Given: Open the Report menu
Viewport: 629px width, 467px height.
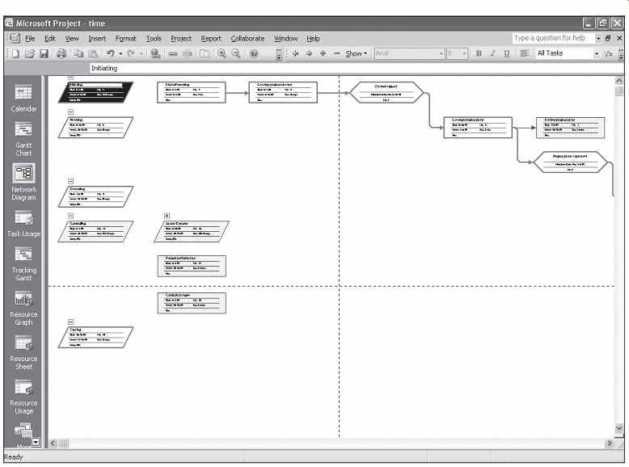Looking at the screenshot, I should click(211, 39).
